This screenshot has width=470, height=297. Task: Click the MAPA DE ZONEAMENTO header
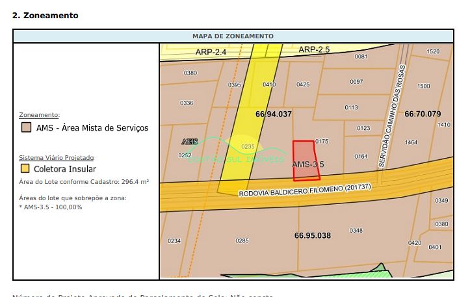pos(233,36)
